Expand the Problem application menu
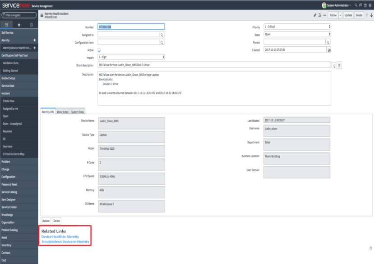374x264 pixels. click(19, 162)
